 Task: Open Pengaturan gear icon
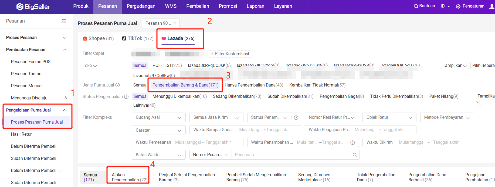pyautogui.click(x=458, y=6)
